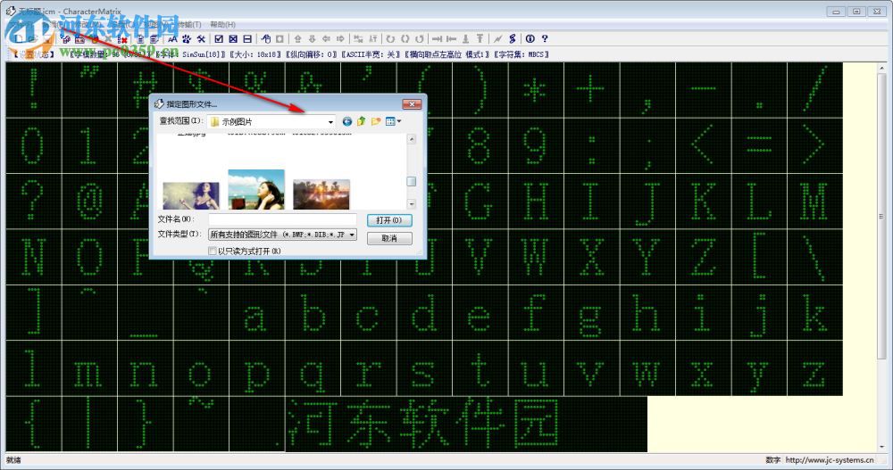Click the shift down arrow toolbar icon

click(312, 38)
